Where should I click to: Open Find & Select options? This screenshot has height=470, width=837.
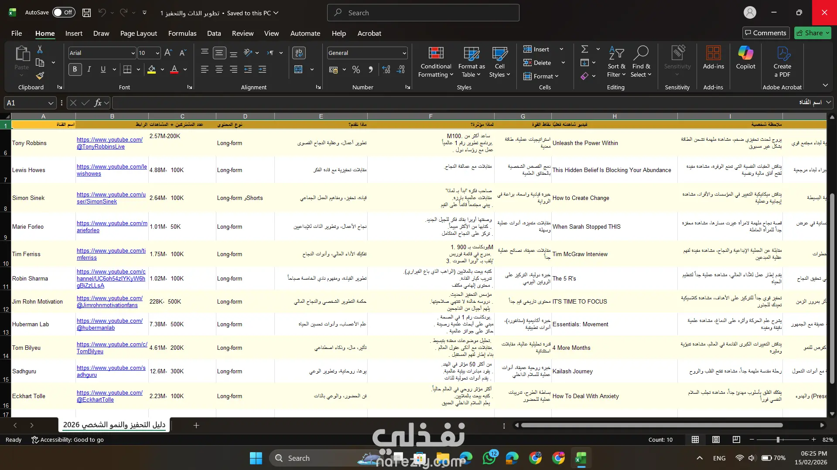641,62
